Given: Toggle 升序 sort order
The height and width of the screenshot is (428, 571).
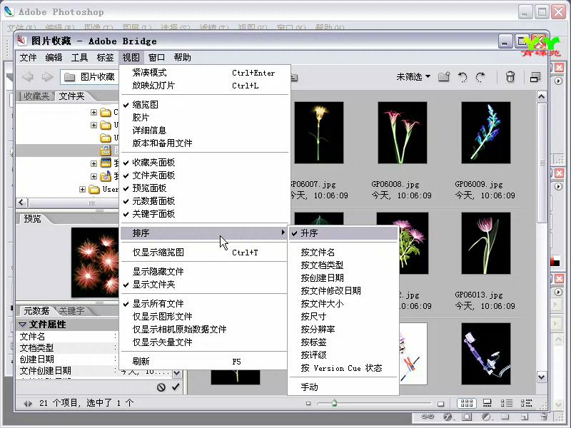Looking at the screenshot, I should point(343,233).
